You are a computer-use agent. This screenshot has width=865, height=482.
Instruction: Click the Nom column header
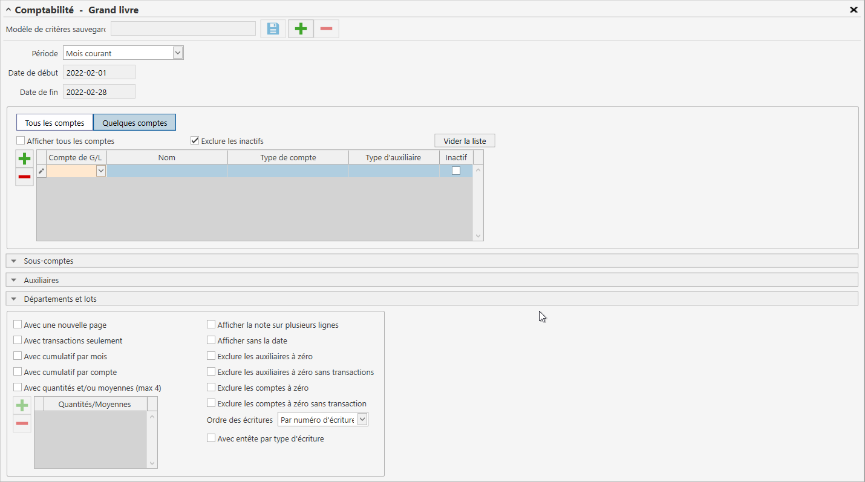tap(167, 157)
